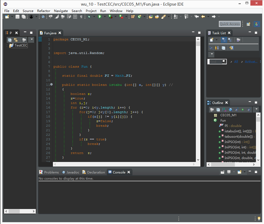Image resolution: width=264 pixels, height=224 pixels.
Task: Open New Task dropdown arrow
Action: [x=216, y=40]
